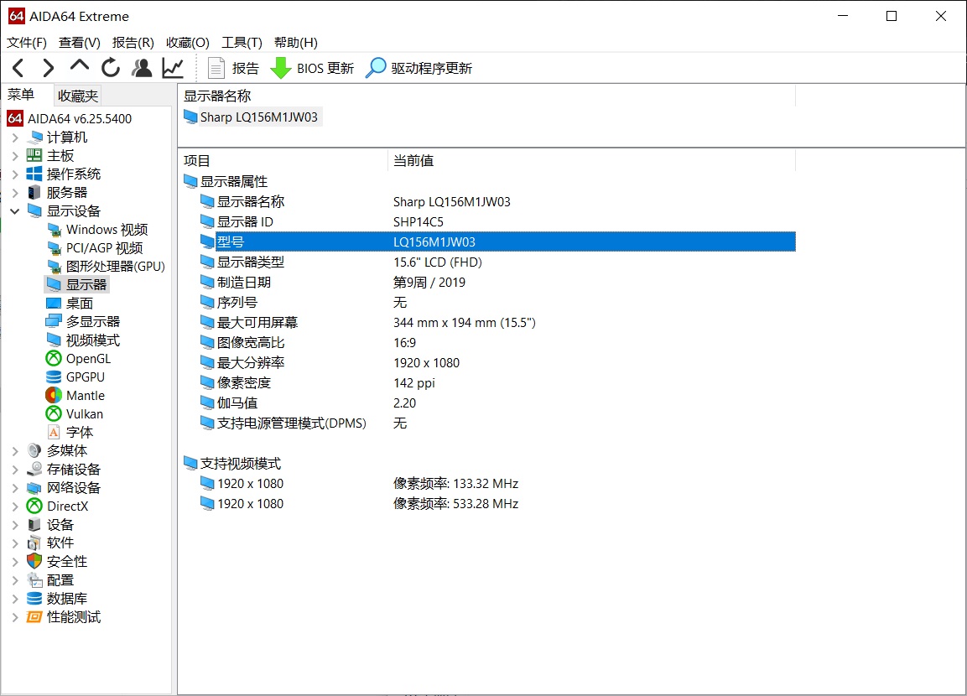967x696 pixels.
Task: Open the line graph toolbar icon
Action: (x=173, y=67)
